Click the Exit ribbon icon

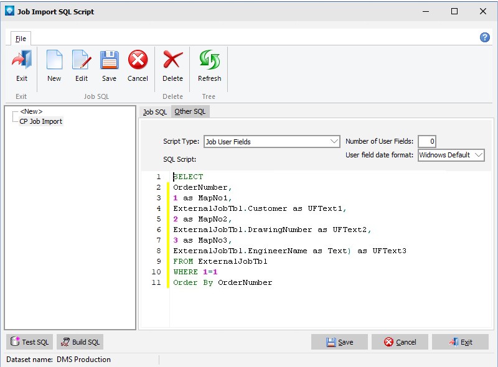click(x=22, y=60)
